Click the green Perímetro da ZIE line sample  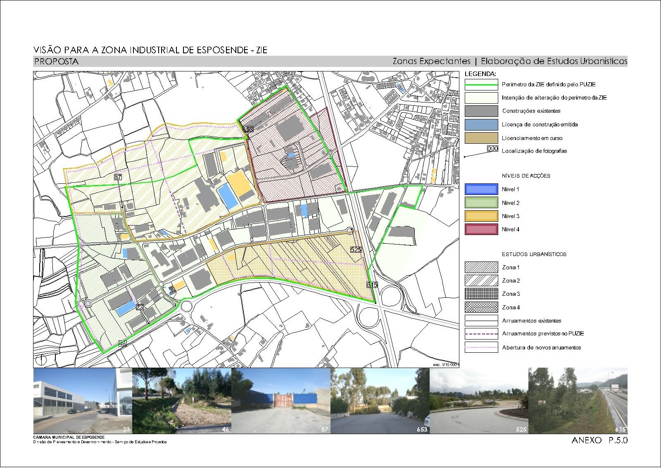[481, 84]
